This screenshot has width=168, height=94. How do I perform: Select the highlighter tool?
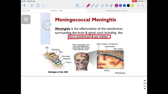click(x=97, y=5)
